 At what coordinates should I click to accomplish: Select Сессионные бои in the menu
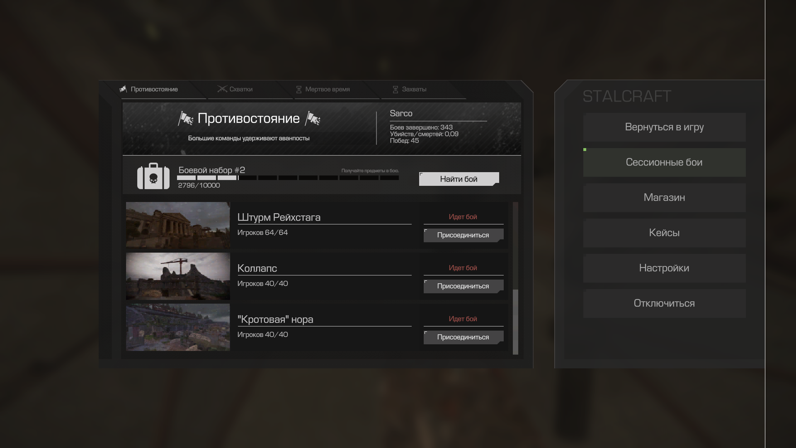click(x=664, y=162)
